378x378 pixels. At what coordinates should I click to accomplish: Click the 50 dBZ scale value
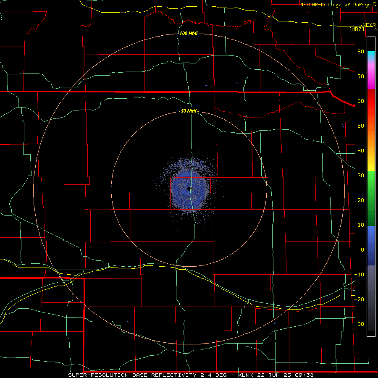[361, 126]
